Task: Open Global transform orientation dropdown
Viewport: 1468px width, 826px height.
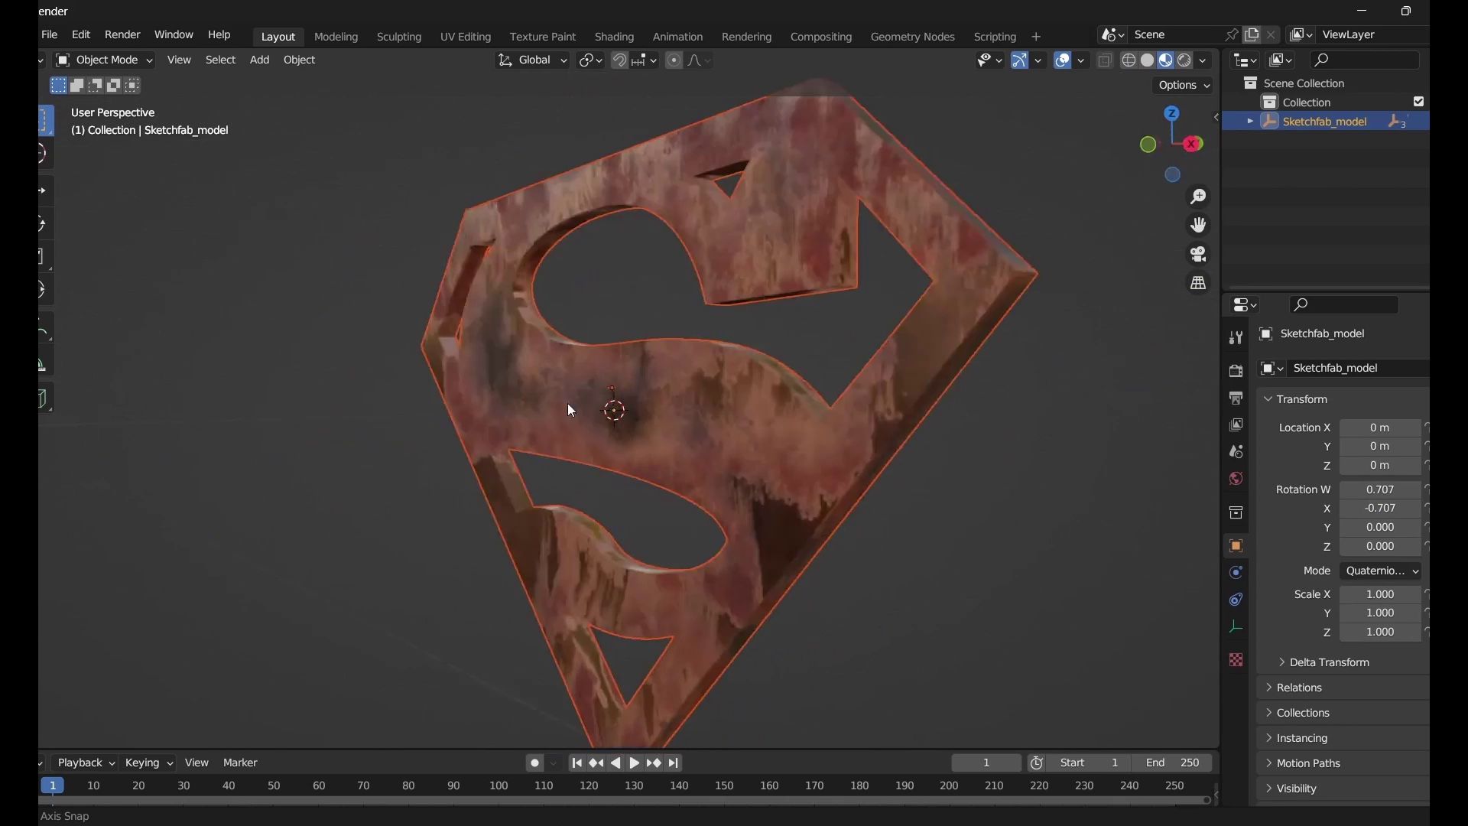Action: coord(533,60)
